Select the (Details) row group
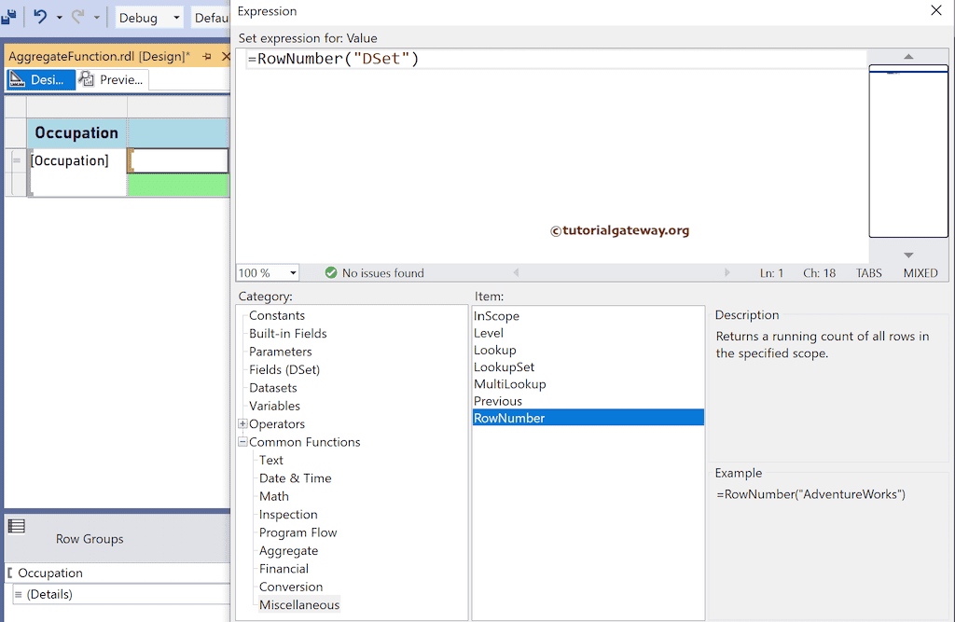This screenshot has height=622, width=955. (x=51, y=594)
